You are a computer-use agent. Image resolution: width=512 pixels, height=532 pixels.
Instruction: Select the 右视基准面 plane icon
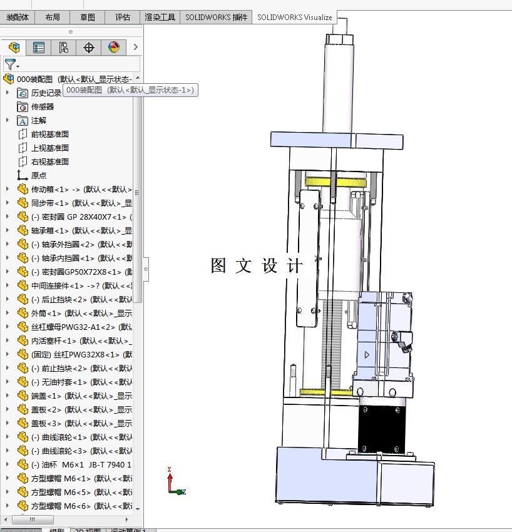pyautogui.click(x=23, y=162)
